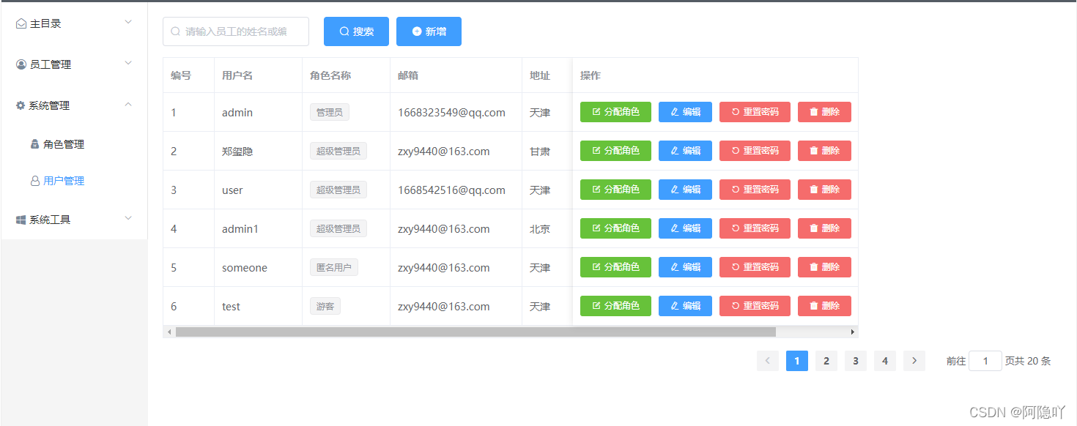The width and height of the screenshot is (1077, 426).
Task: Click email 1668323549@qq.com
Action: click(451, 113)
